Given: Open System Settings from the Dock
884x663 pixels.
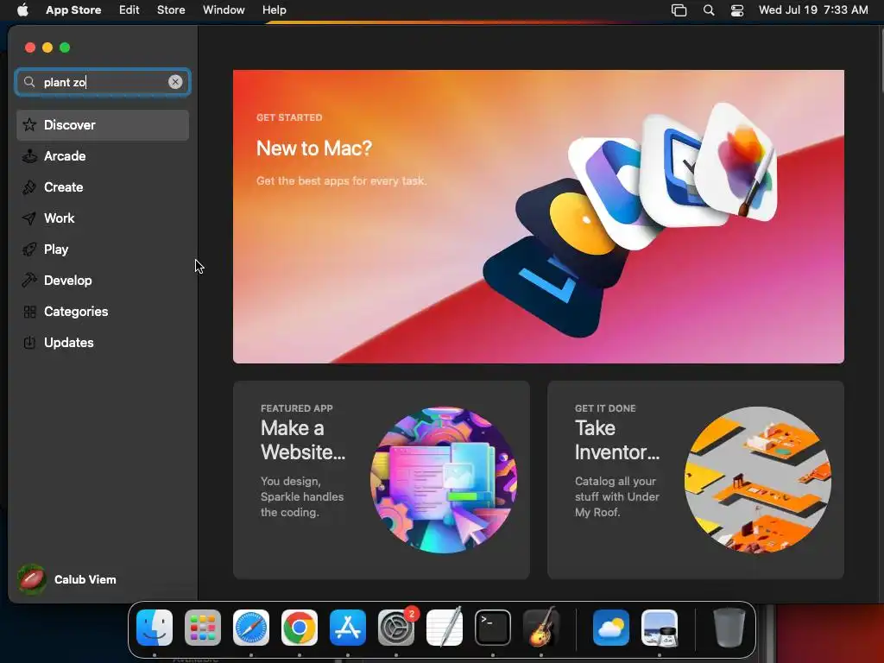Looking at the screenshot, I should coord(396,628).
